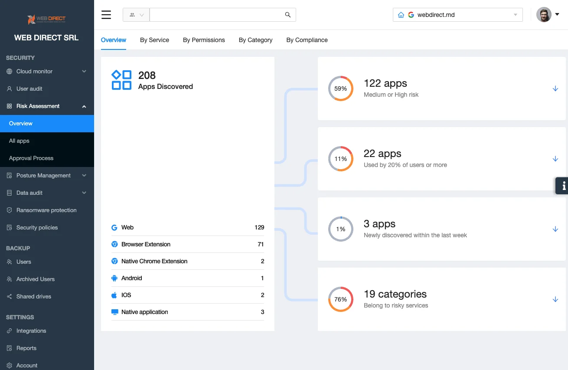
Task: Click the Posture Management icon
Action: [x=10, y=176]
